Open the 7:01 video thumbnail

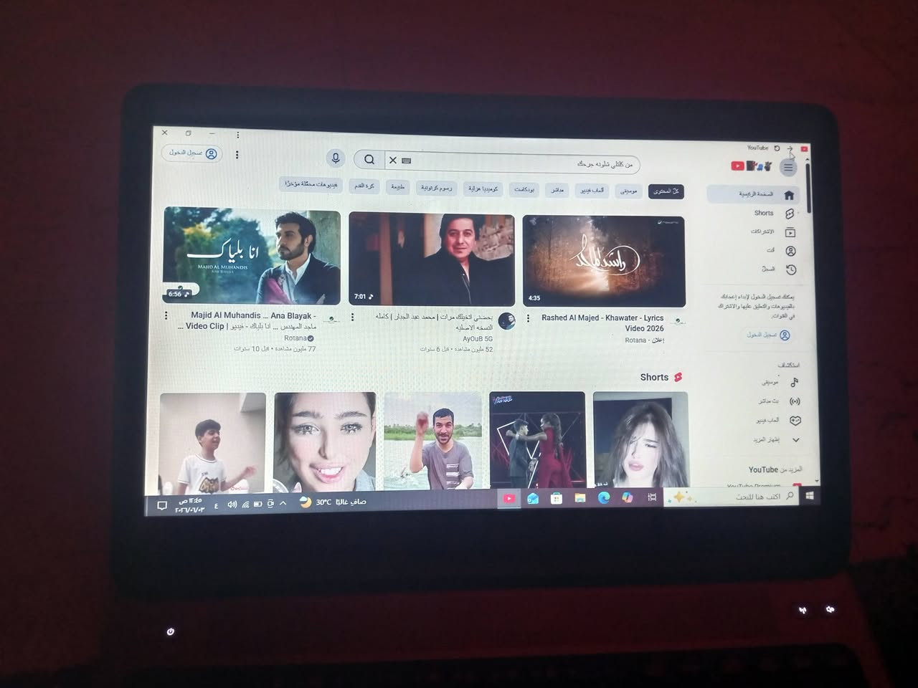point(432,259)
